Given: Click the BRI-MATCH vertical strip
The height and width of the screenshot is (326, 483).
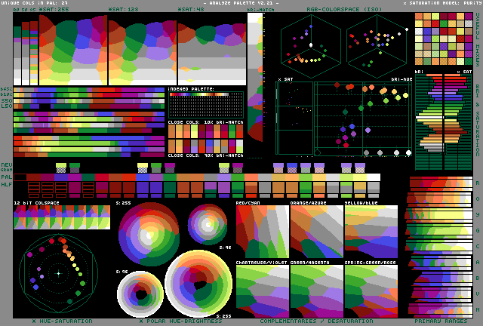Looking at the screenshot, I should (x=255, y=77).
